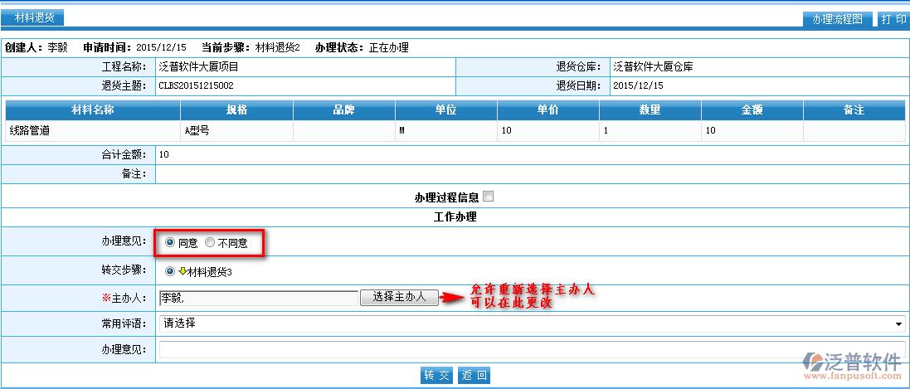This screenshot has height=389, width=910.
Task: Click the 打印 print button
Action: (x=893, y=19)
